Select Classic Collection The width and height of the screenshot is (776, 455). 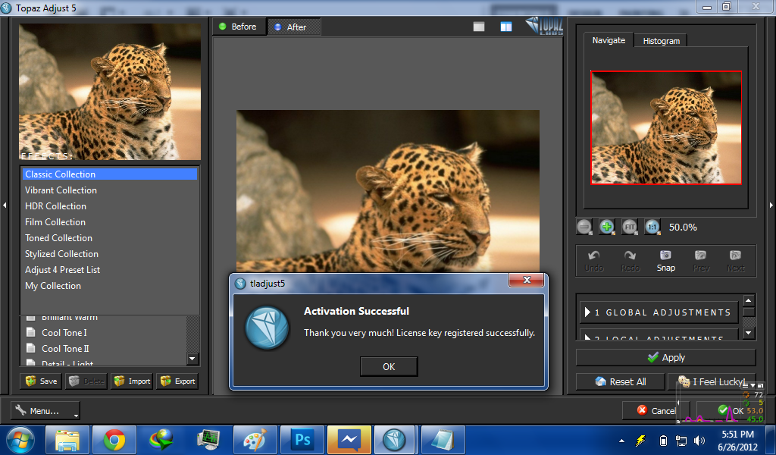(110, 174)
